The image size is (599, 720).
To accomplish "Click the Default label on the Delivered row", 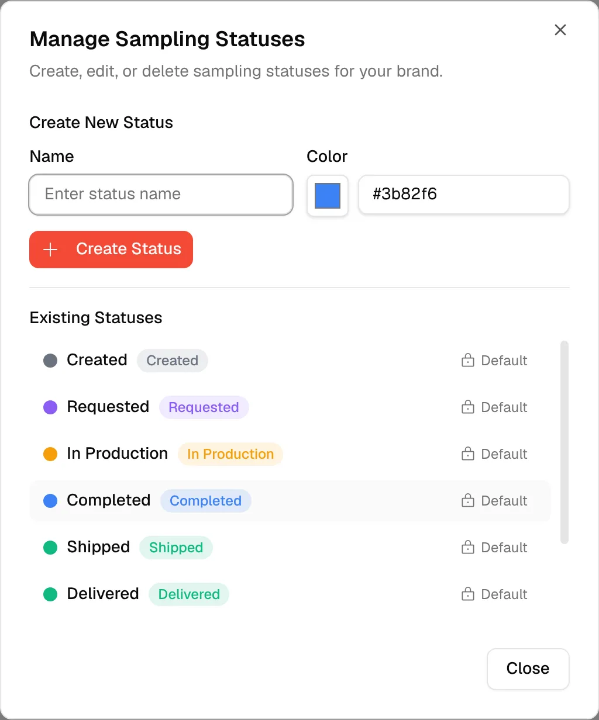I will (504, 594).
